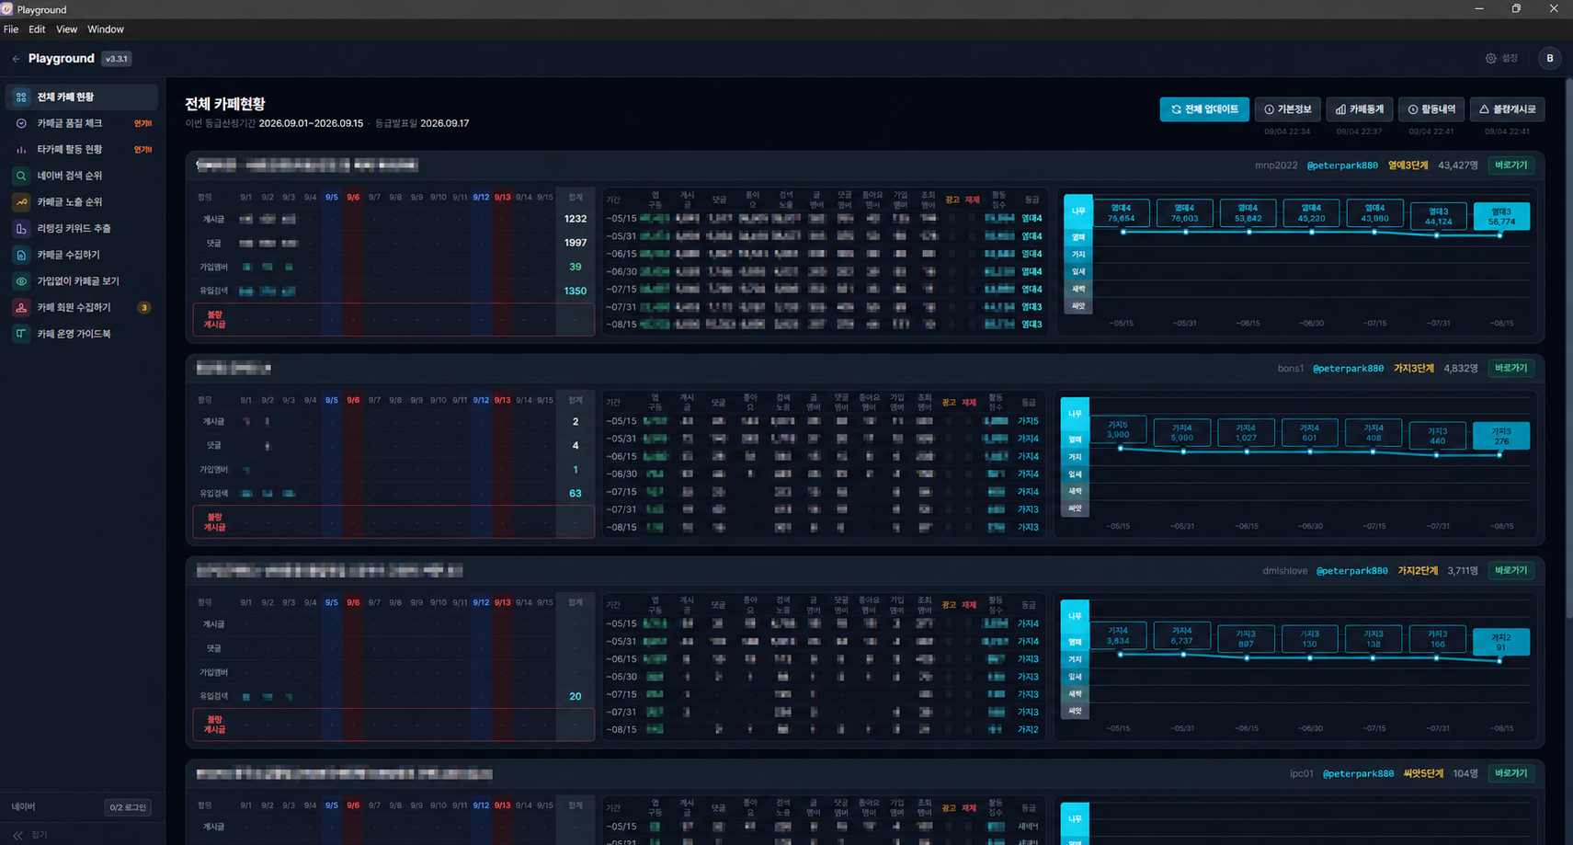Click the 6,737 data label on the dmlshlove chart
The height and width of the screenshot is (845, 1573).
1182,635
